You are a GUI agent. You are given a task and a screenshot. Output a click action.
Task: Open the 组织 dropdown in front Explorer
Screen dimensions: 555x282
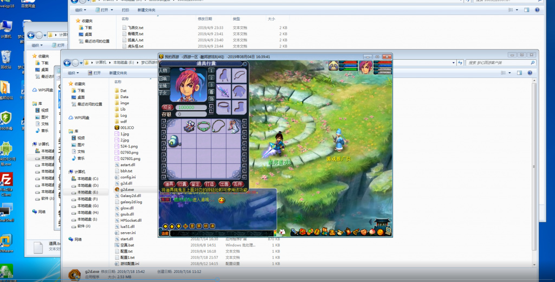tap(73, 73)
